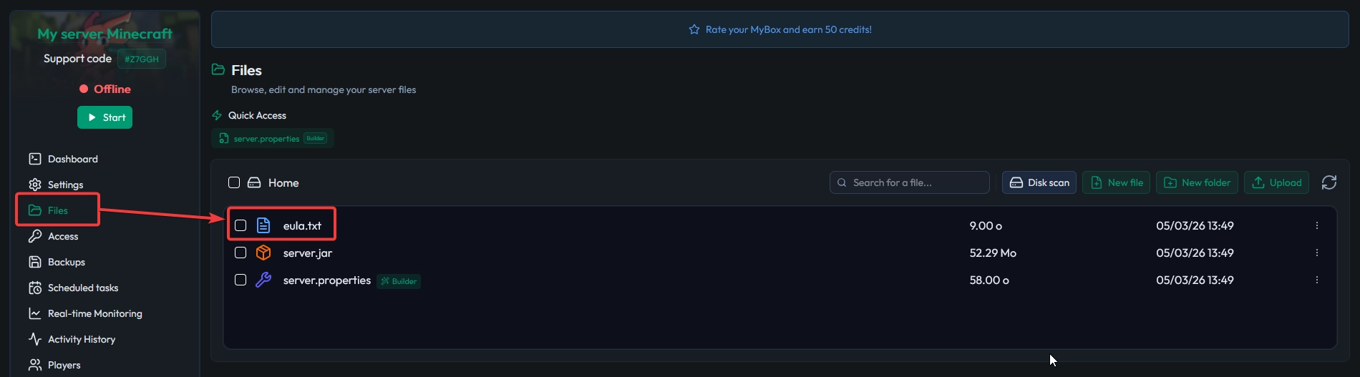Click the Home drive icon
Screen dimensions: 1360x377
click(x=254, y=182)
